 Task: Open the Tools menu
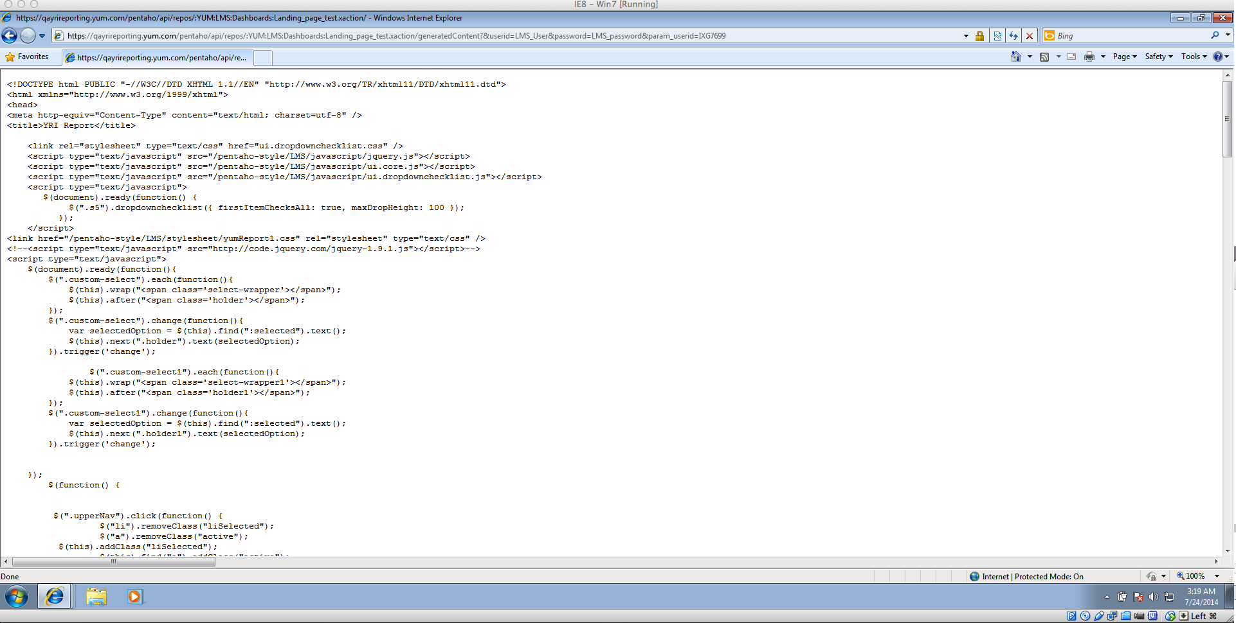(1194, 57)
